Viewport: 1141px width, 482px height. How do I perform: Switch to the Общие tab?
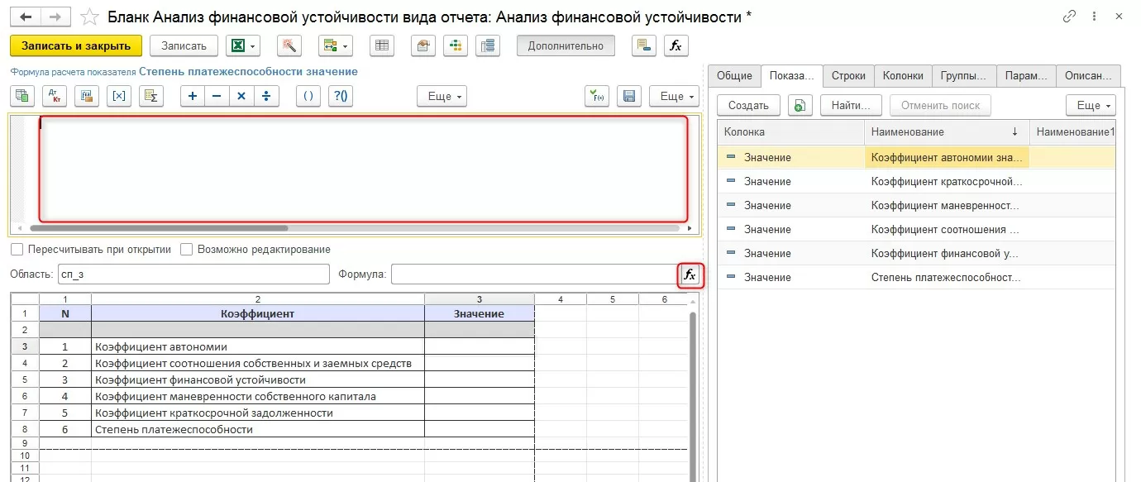(x=734, y=75)
